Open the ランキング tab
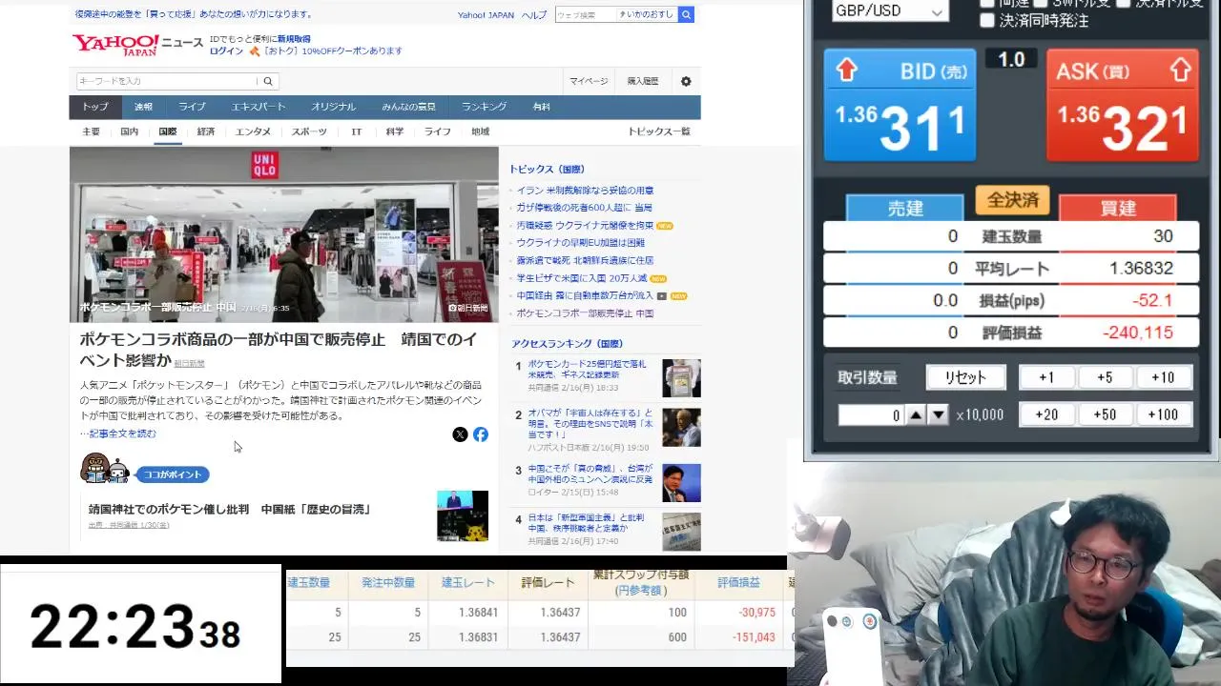 point(484,107)
